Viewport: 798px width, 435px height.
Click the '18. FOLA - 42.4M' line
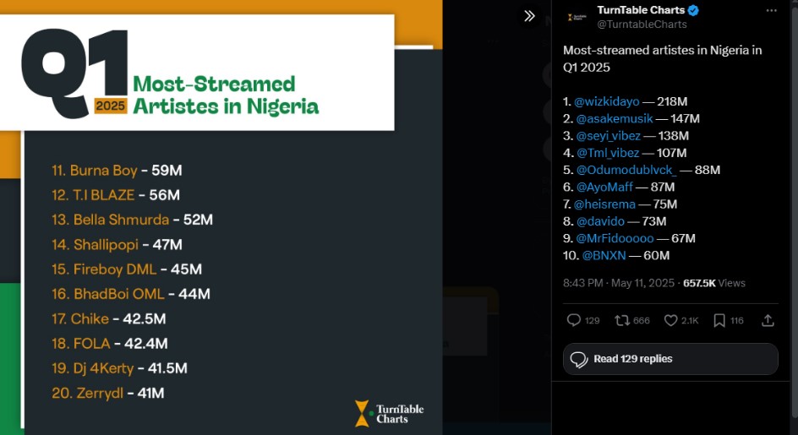point(109,344)
